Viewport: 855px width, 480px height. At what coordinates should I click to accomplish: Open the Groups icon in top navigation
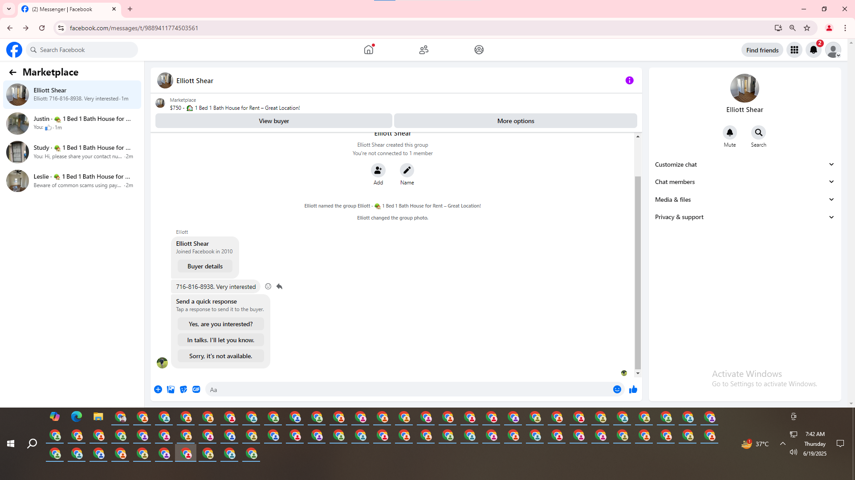(479, 50)
